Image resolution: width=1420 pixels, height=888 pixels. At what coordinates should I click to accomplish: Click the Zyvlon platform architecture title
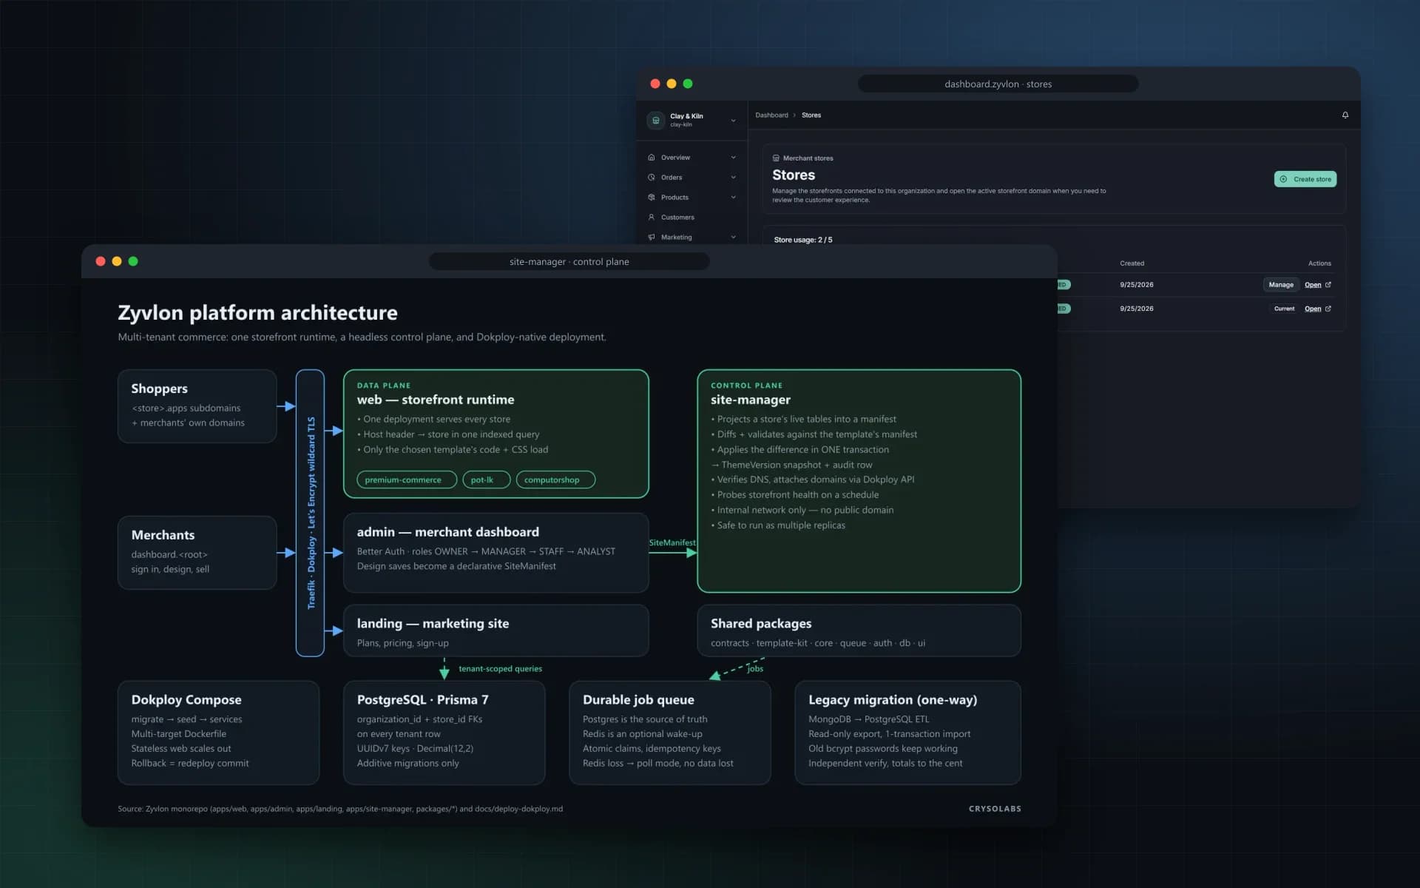coord(257,313)
